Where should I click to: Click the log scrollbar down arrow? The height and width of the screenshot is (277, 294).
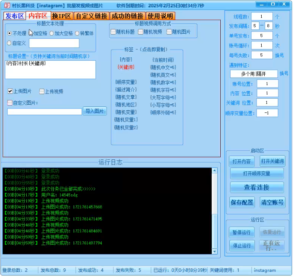214,251
